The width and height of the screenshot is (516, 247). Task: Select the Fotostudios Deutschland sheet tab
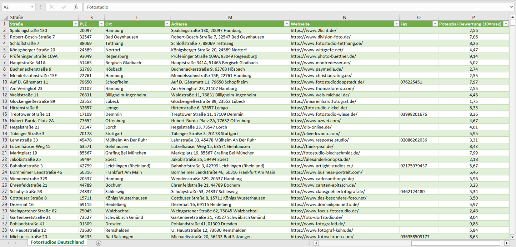pyautogui.click(x=57, y=242)
